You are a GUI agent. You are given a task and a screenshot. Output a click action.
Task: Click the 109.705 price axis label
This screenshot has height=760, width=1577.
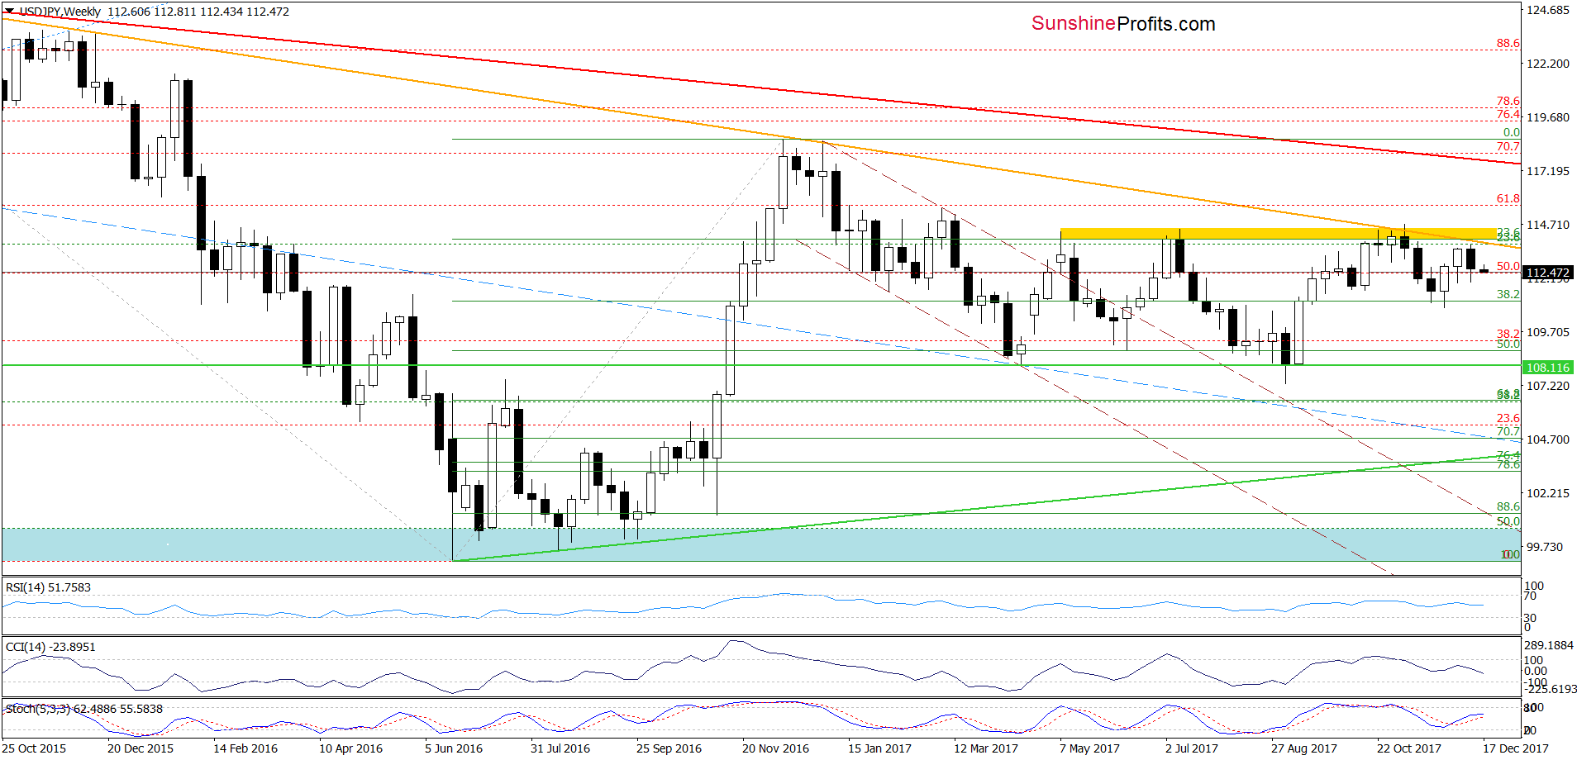click(x=1547, y=332)
